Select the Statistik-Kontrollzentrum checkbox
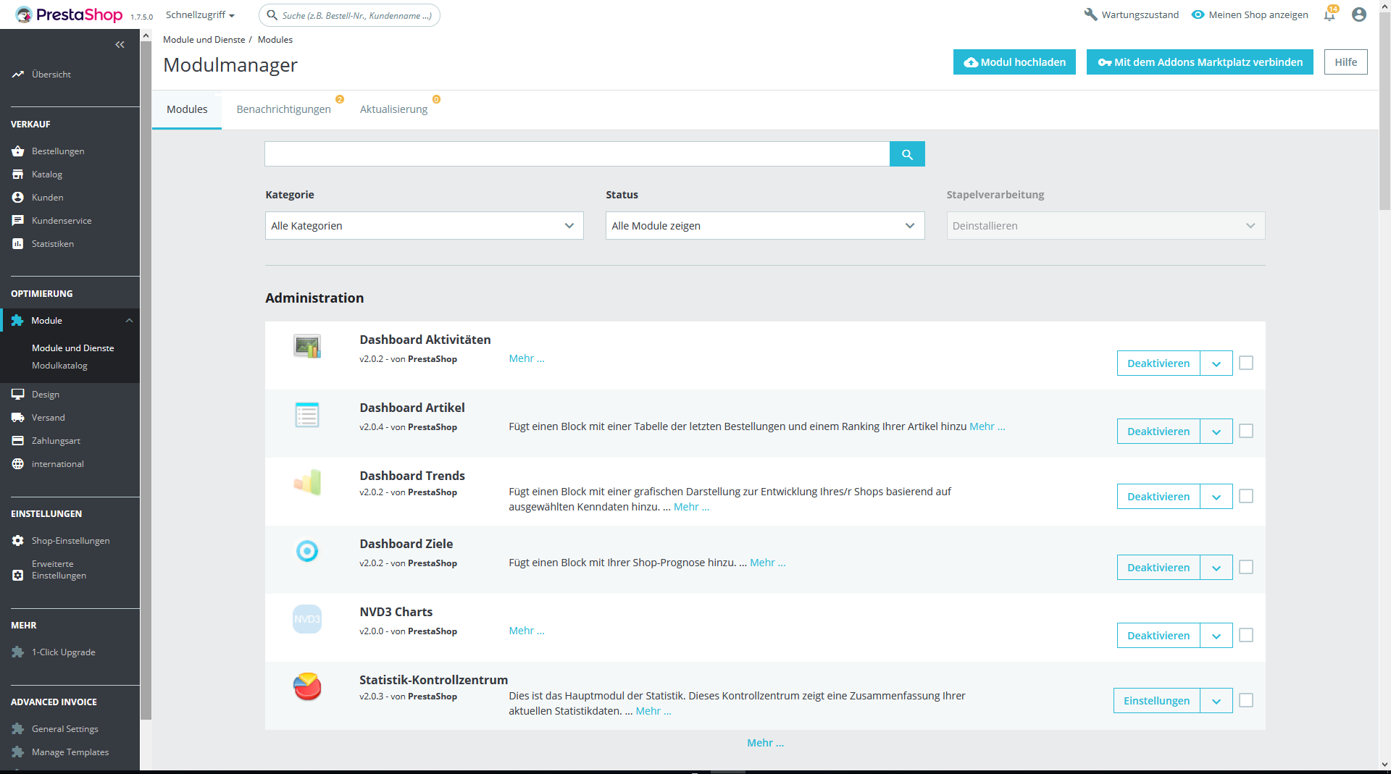Viewport: 1391px width, 774px height. pyautogui.click(x=1246, y=700)
